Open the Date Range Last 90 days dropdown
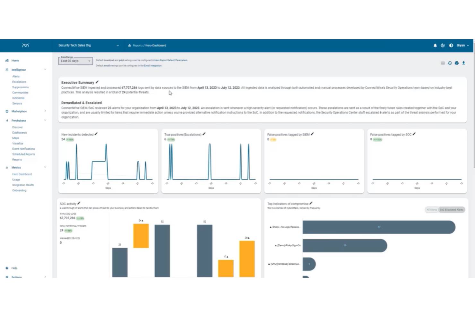This screenshot has height=317, width=475. (x=75, y=61)
